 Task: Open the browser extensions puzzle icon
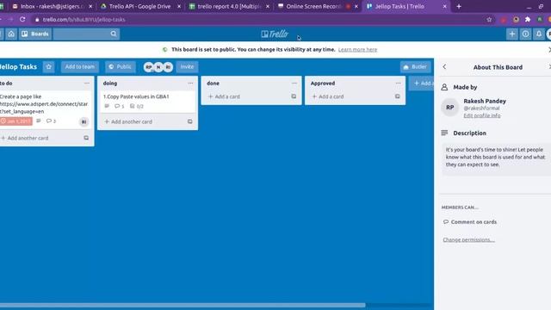[x=528, y=19]
